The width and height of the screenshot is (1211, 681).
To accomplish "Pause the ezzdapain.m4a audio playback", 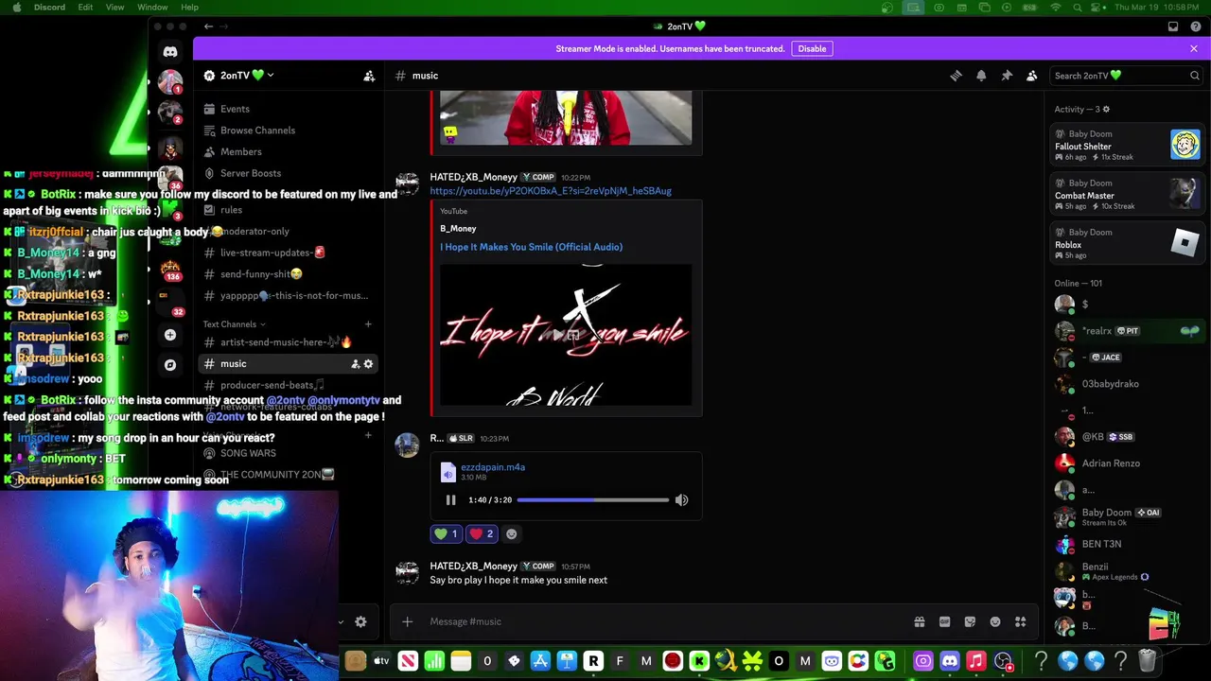I will [x=450, y=499].
